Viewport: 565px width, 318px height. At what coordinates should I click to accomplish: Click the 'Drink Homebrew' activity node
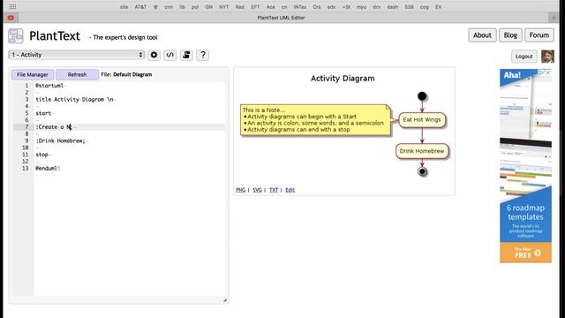(x=422, y=151)
